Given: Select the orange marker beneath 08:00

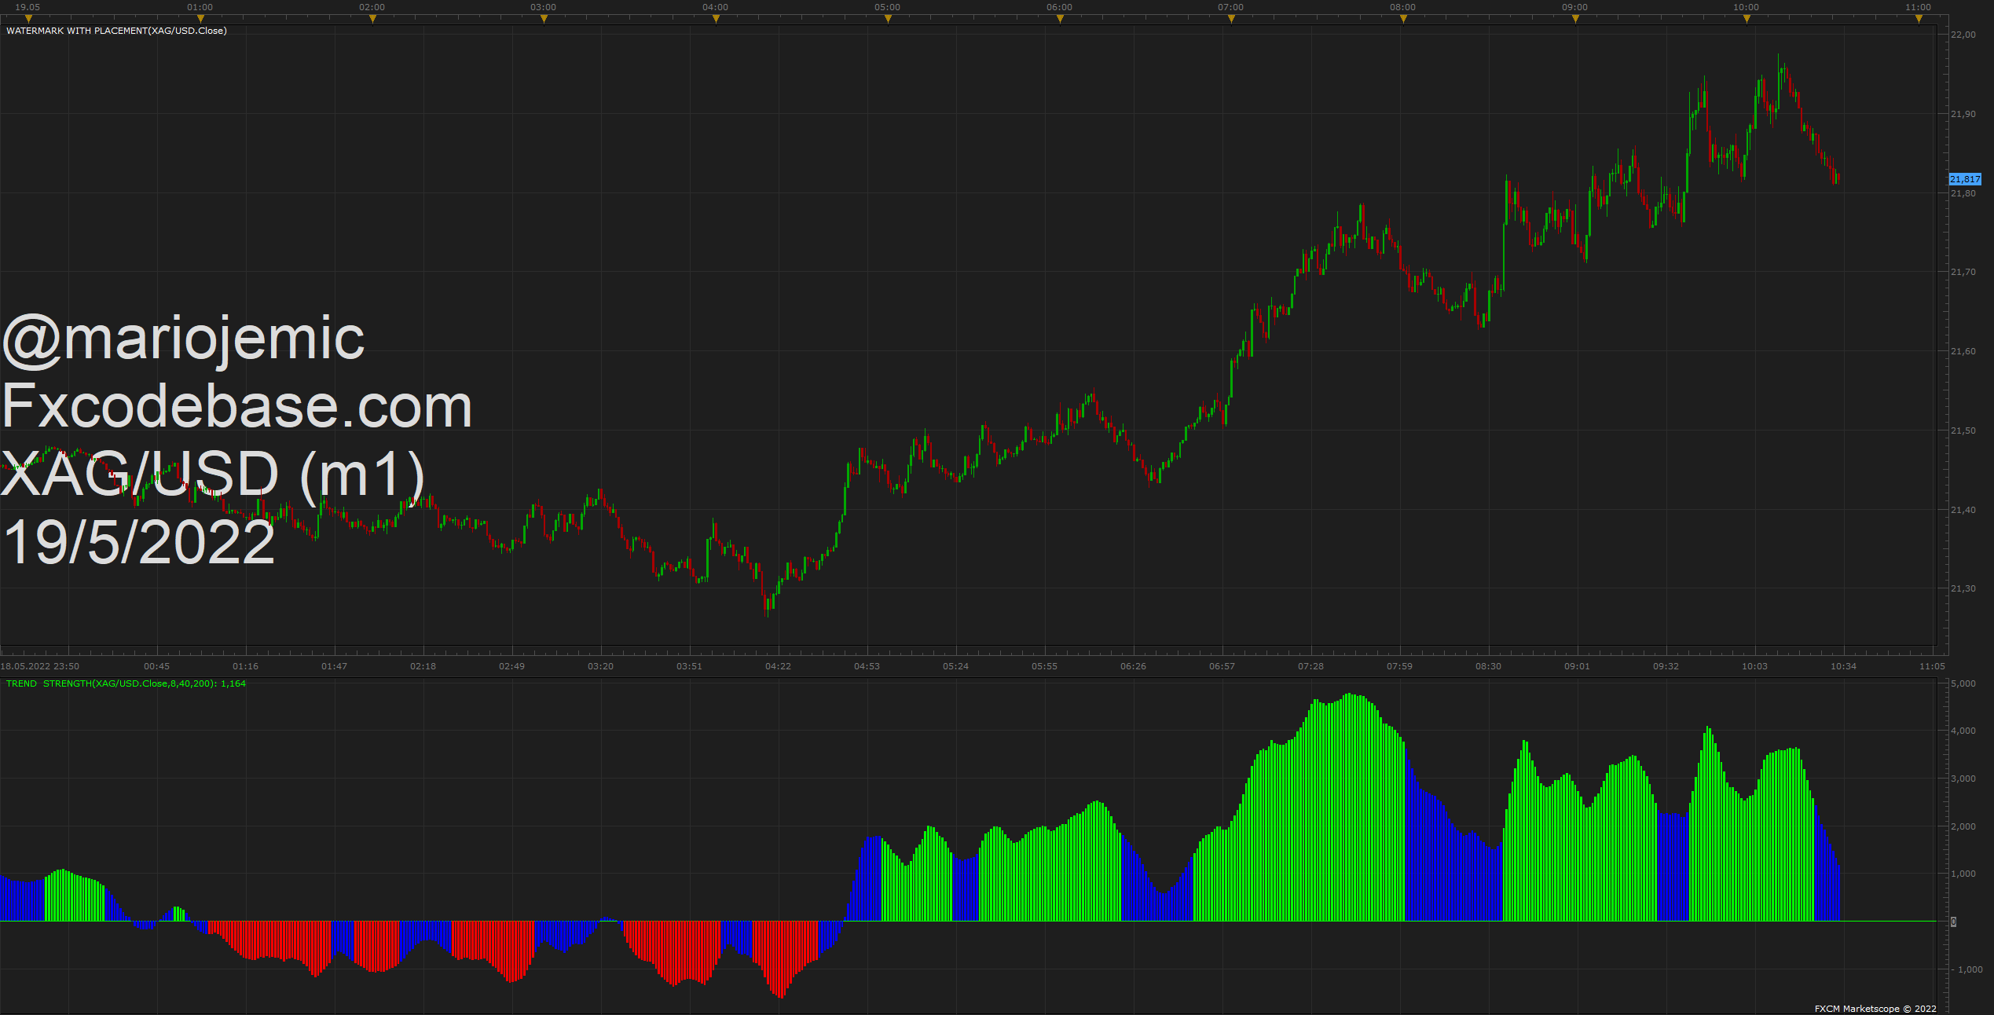Looking at the screenshot, I should click(1403, 19).
